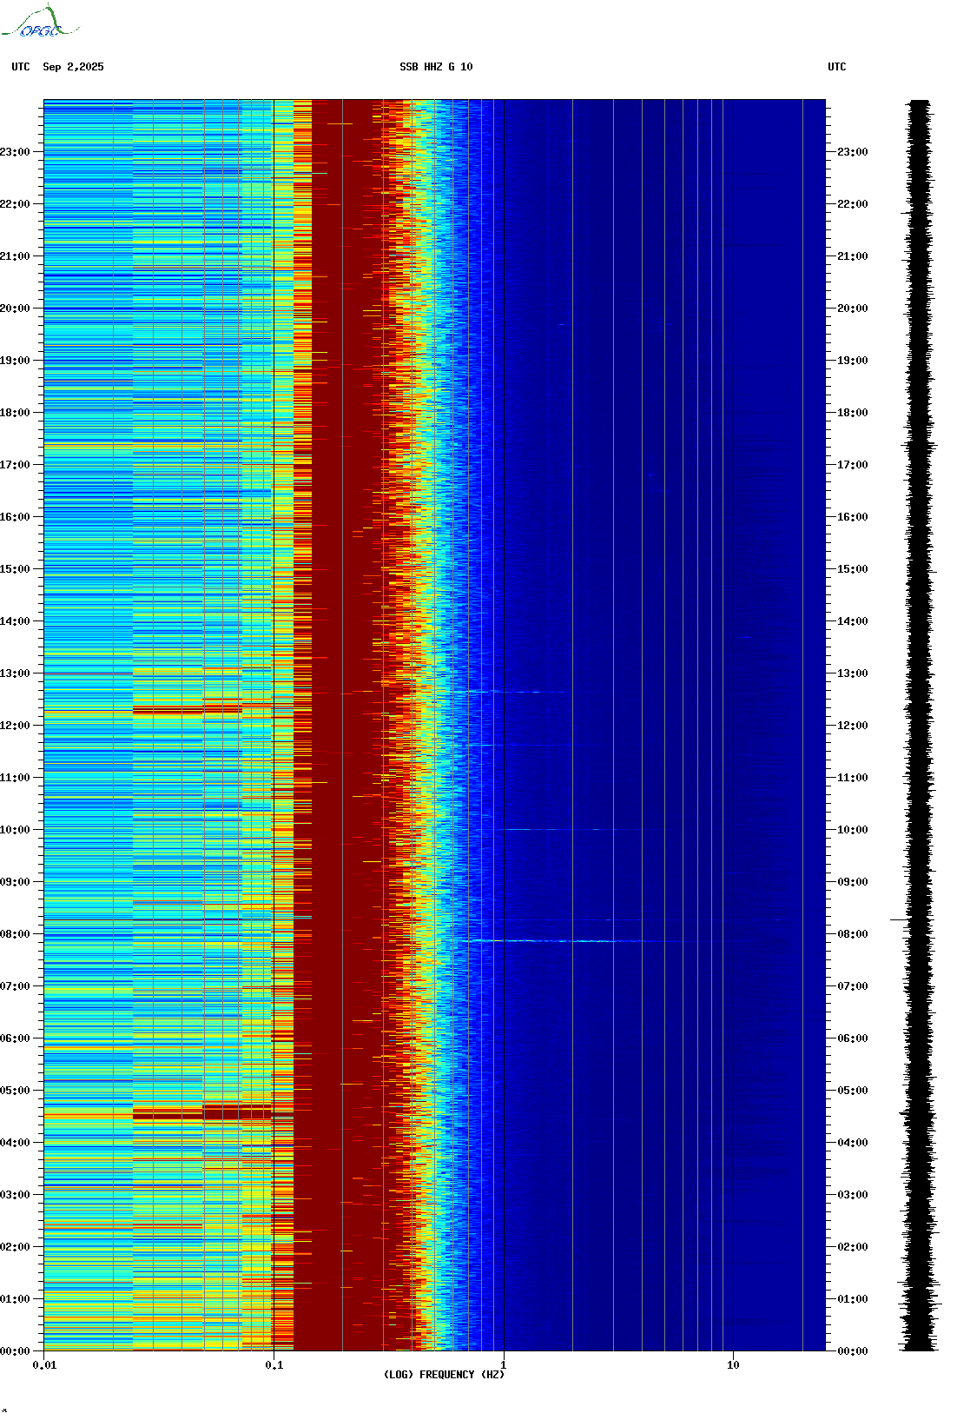The width and height of the screenshot is (957, 1420).
Task: Click the left UTC header label
Action: [21, 67]
